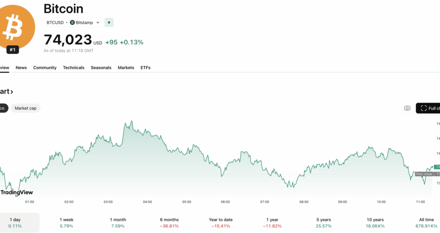
Task: Take a chart snapshot with camera icon
Action: pos(407,108)
